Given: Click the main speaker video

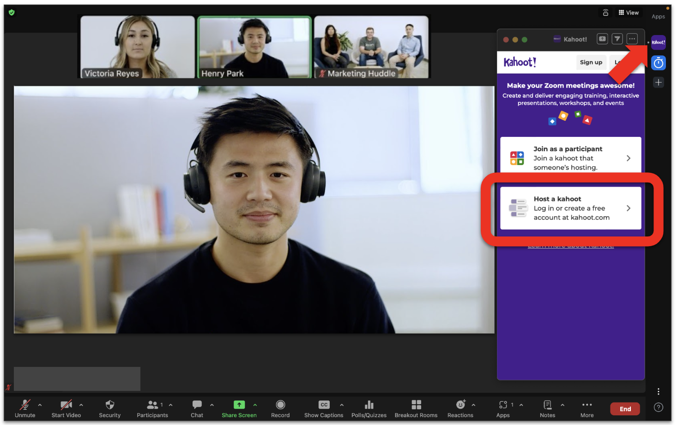Looking at the screenshot, I should 254,210.
